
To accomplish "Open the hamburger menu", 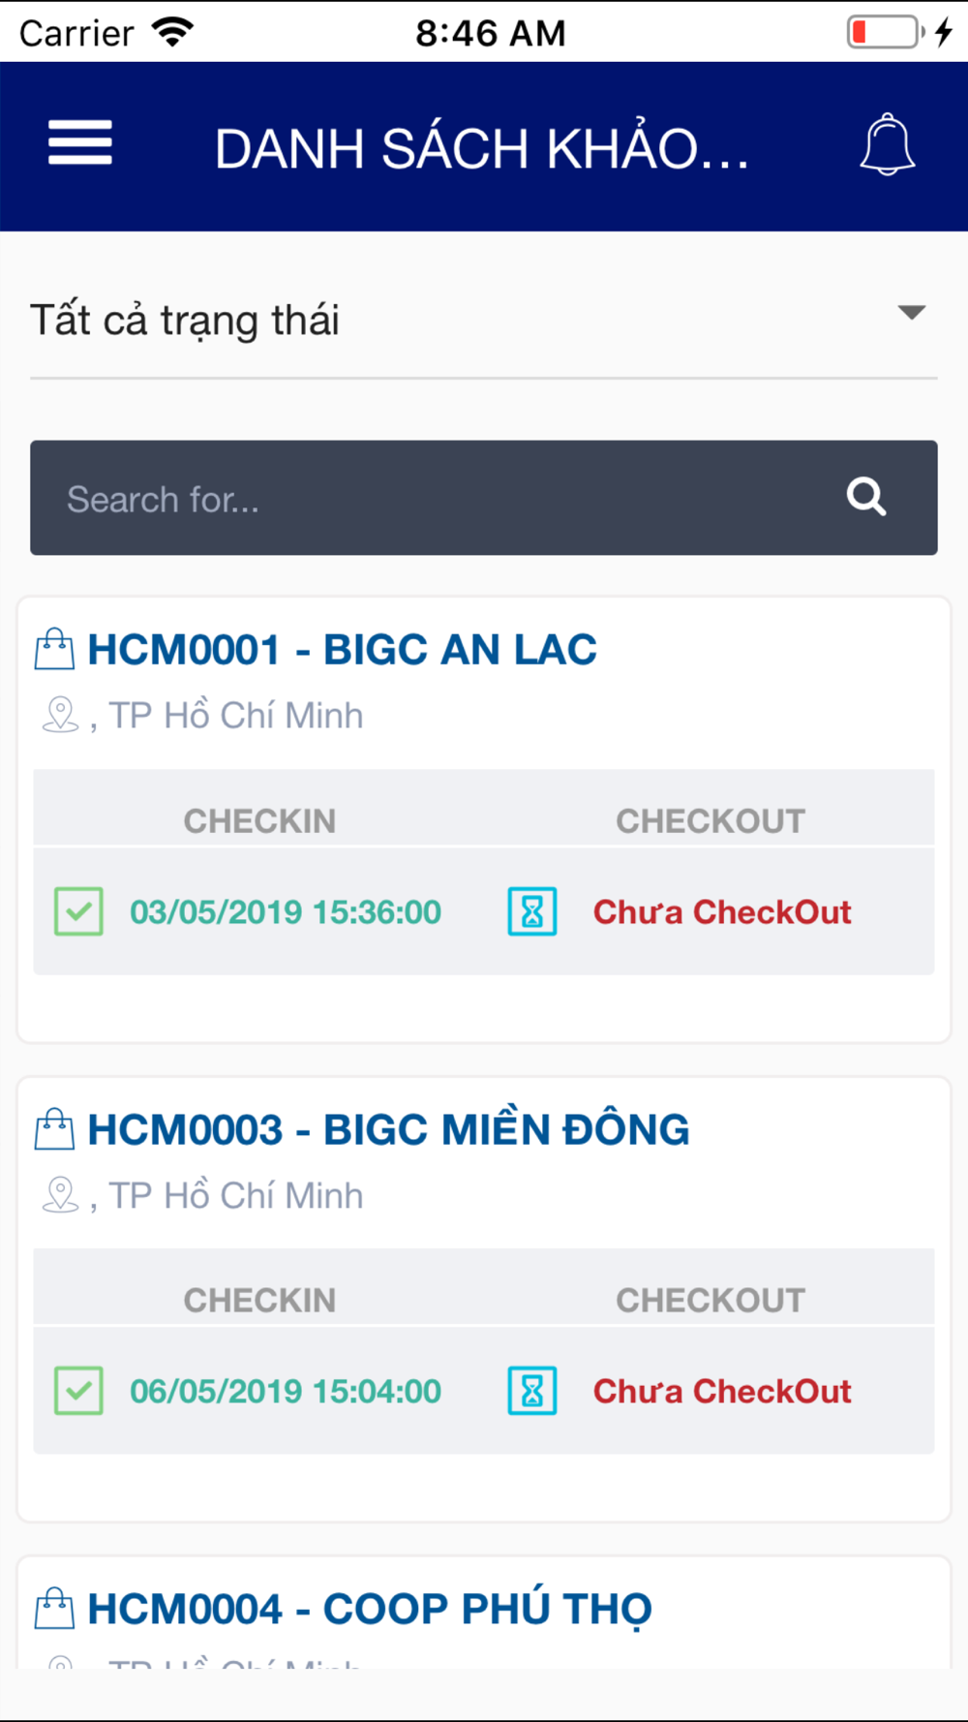I will pyautogui.click(x=80, y=143).
